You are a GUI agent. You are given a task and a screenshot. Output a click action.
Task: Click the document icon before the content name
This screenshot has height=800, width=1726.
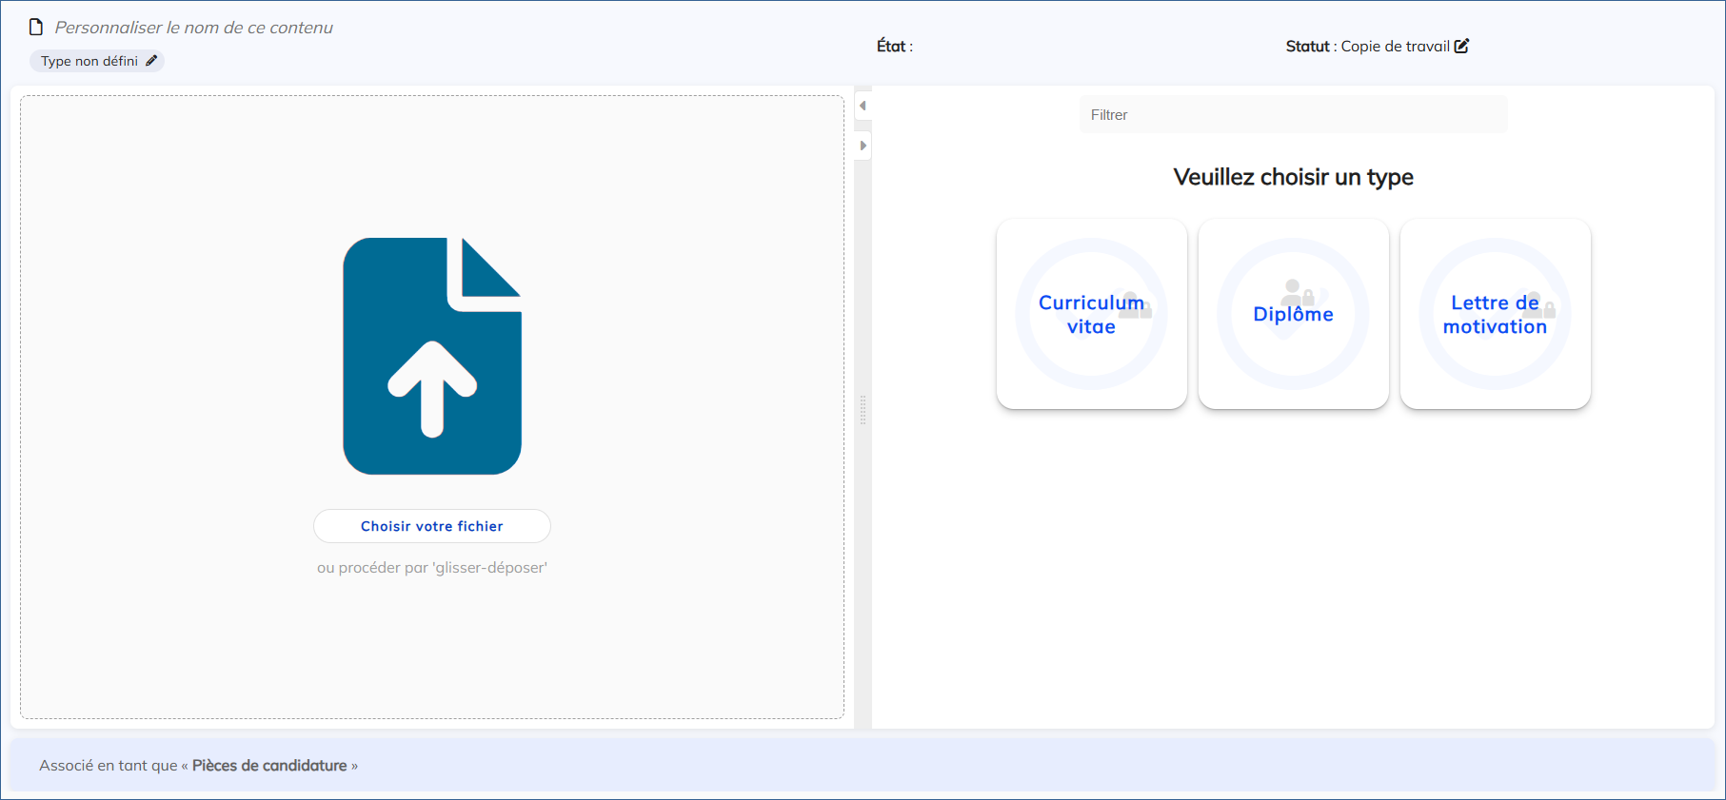click(36, 28)
